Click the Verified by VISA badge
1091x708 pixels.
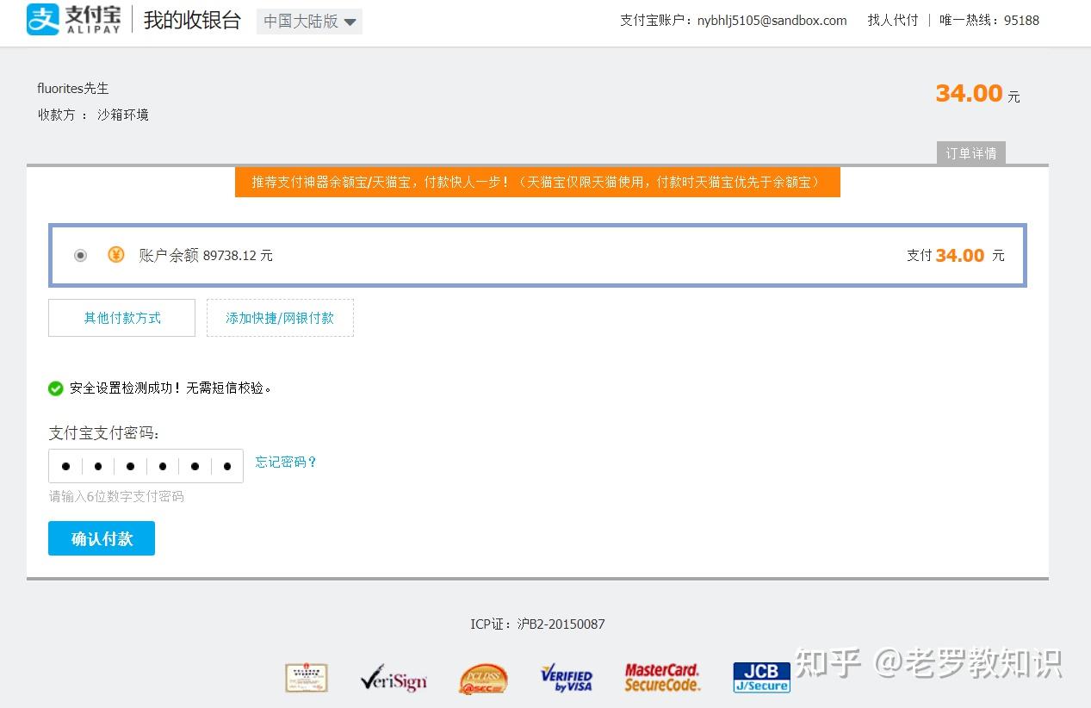(566, 679)
